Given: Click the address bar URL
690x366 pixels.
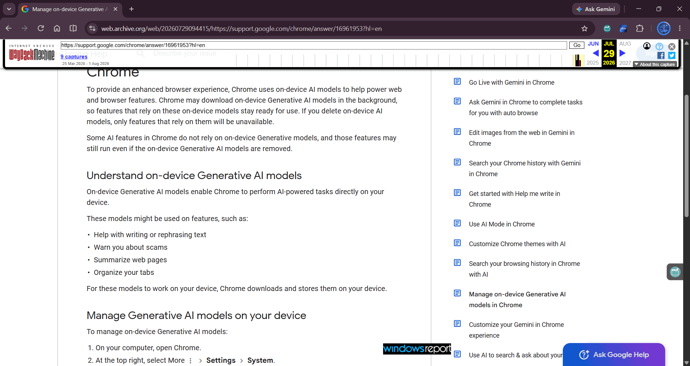Looking at the screenshot, I should tap(241, 28).
